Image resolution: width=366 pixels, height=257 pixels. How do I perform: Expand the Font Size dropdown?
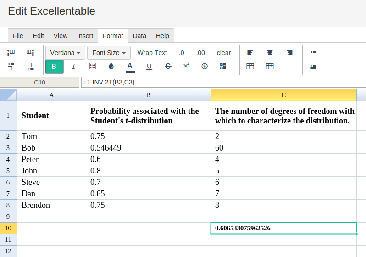pos(109,53)
